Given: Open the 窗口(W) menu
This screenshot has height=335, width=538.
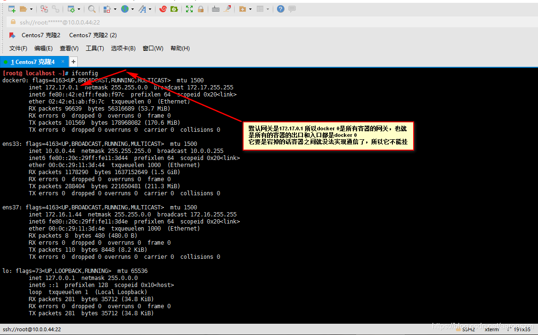Looking at the screenshot, I should 153,48.
